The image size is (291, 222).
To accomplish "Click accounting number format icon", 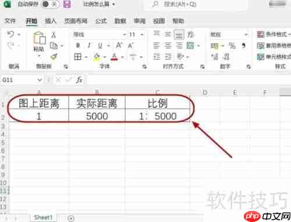I will tap(215, 46).
